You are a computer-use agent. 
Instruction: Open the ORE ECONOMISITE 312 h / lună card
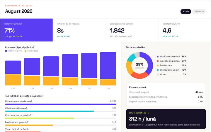(166, 119)
